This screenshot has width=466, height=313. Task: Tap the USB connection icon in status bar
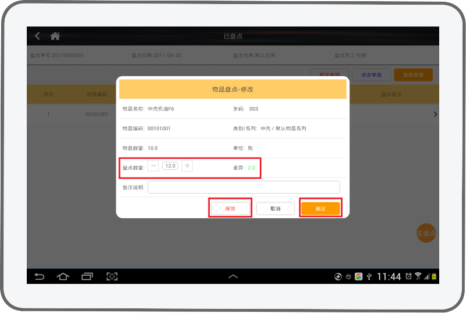[369, 276]
